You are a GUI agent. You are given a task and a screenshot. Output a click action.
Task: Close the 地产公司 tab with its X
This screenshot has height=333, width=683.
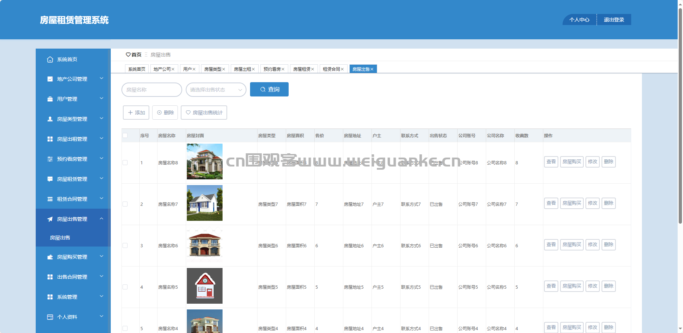pyautogui.click(x=173, y=69)
